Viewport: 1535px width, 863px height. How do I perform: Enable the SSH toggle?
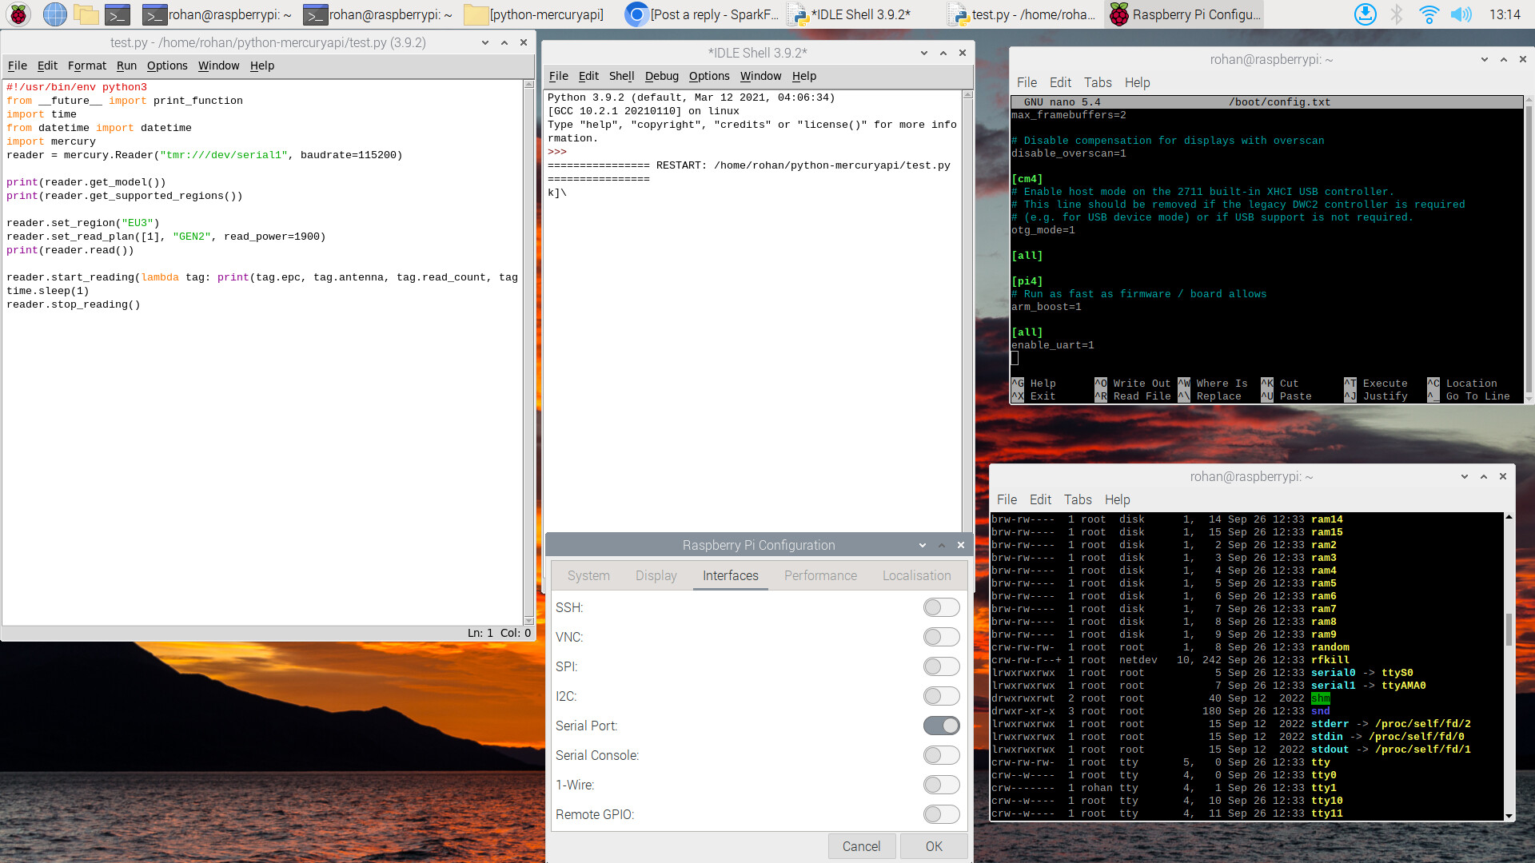pos(941,607)
